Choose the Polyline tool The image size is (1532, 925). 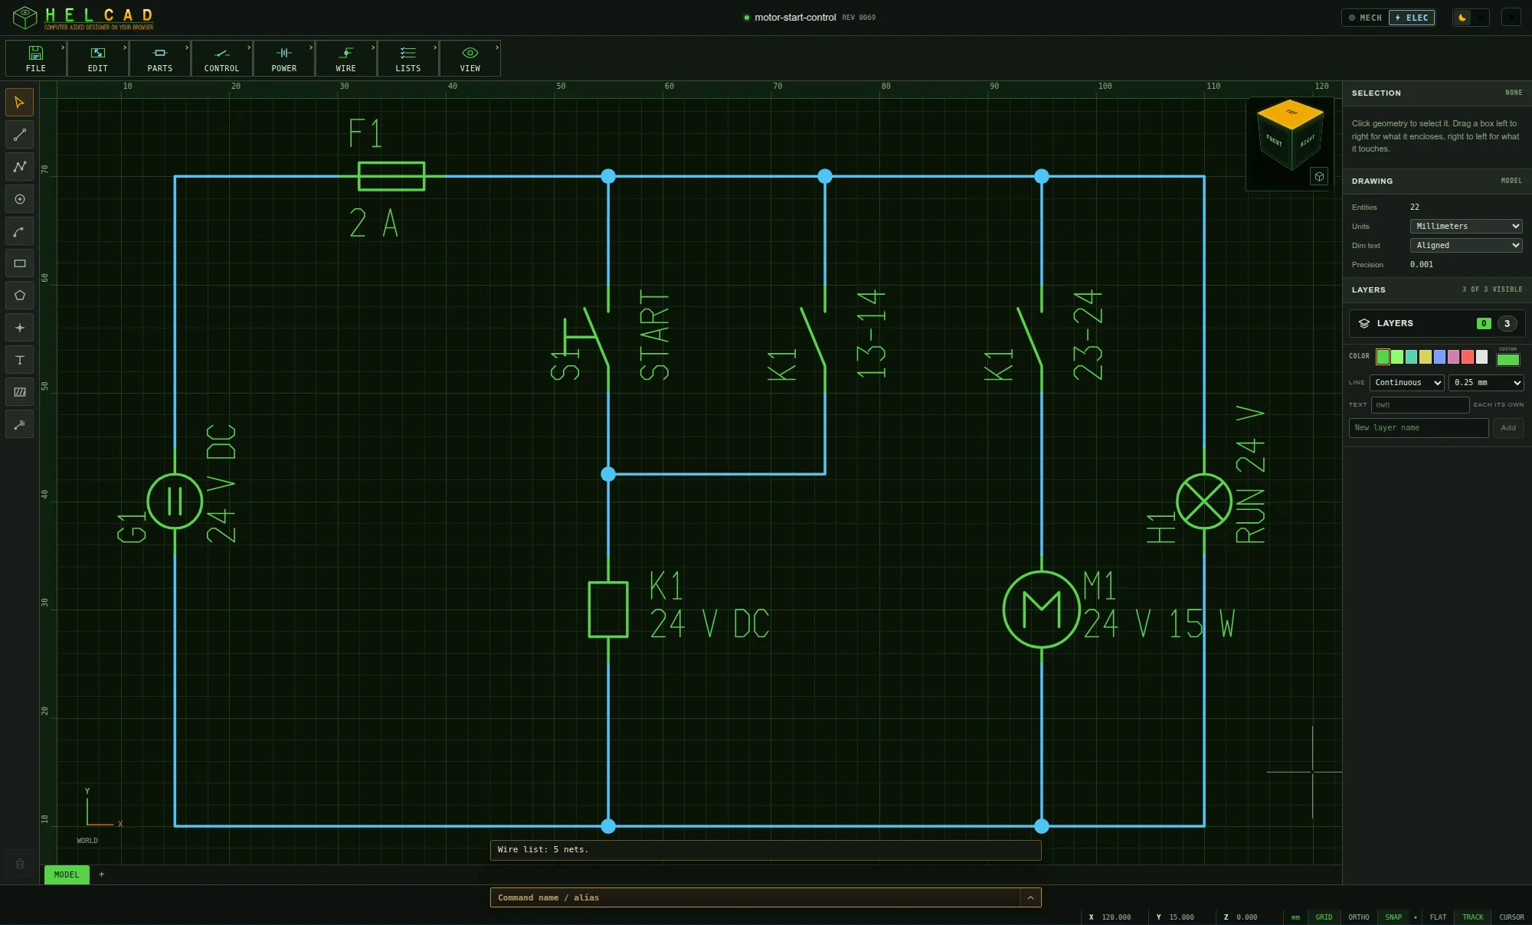click(20, 167)
